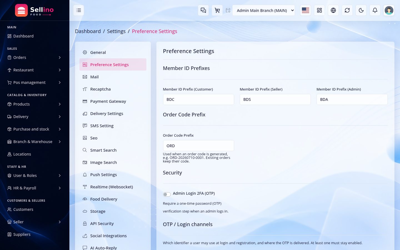Screen dimensions: 400x250
Task: Select the Mail settings tab
Action: [113, 77]
